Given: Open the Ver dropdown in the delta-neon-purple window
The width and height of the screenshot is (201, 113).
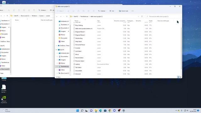Looking at the screenshot, I should 112,11.
